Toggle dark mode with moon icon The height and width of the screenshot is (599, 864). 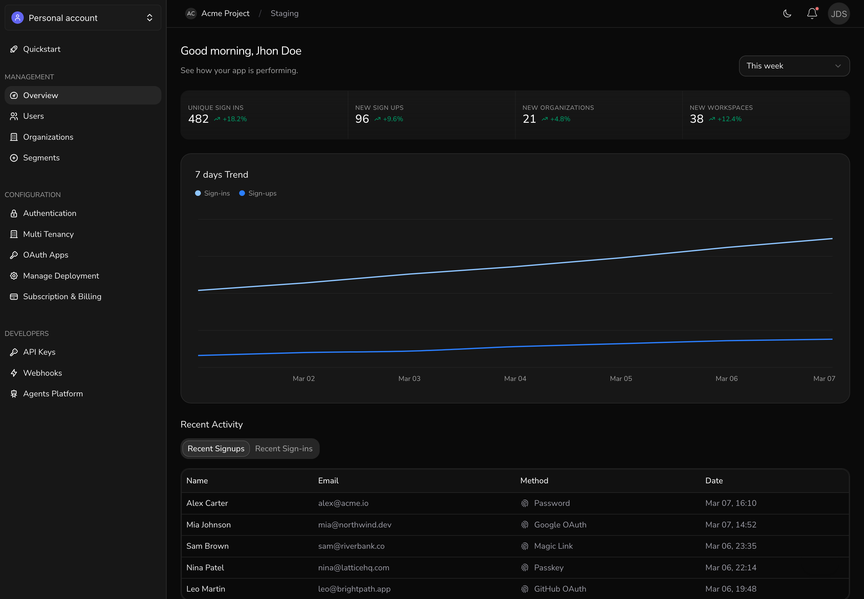787,14
